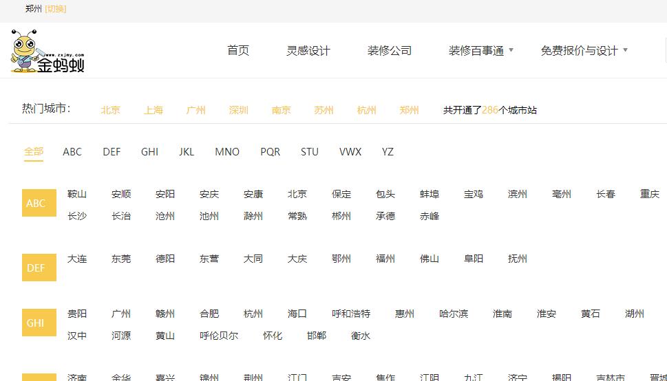Select the city 大连
Image resolution: width=667 pixels, height=381 pixels.
[x=77, y=259]
